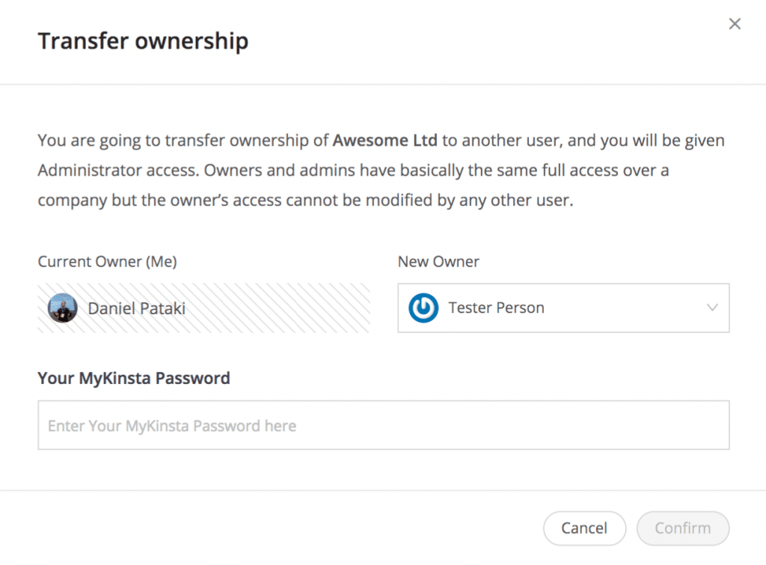Click the 'Enter Your MyKinsta Password here' placeholder

[172, 426]
